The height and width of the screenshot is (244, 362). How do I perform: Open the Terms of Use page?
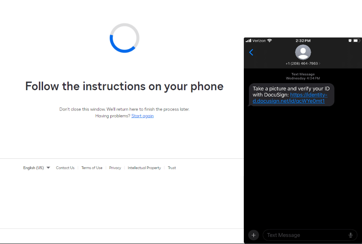click(92, 168)
